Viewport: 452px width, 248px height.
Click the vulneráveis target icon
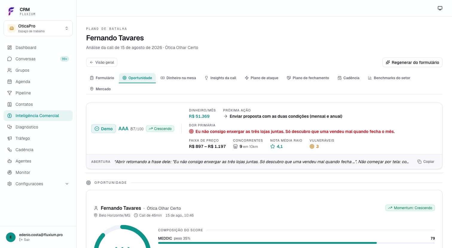[x=312, y=146]
